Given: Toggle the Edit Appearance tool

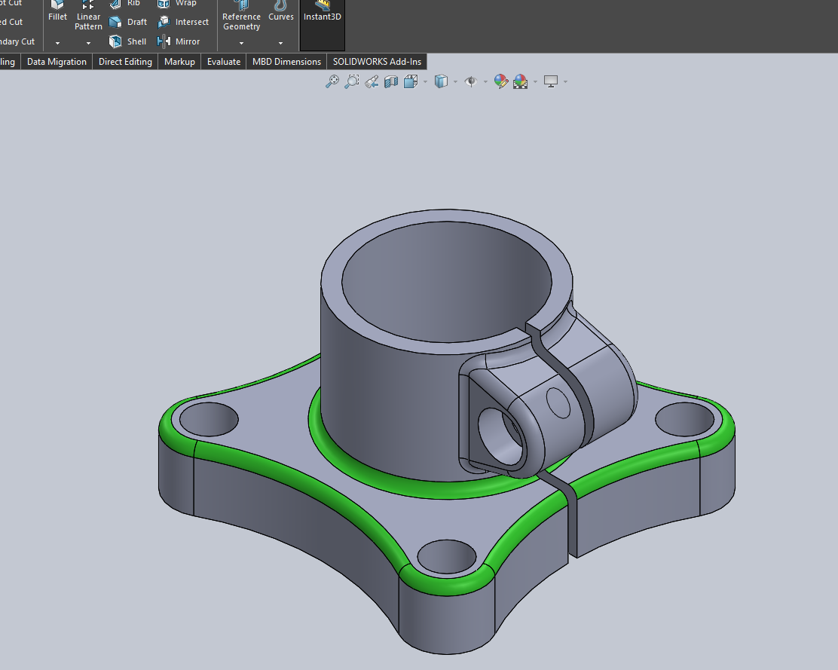Looking at the screenshot, I should pyautogui.click(x=501, y=81).
